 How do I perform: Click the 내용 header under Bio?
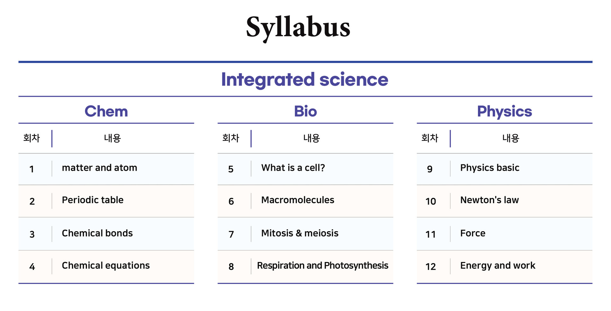(312, 138)
